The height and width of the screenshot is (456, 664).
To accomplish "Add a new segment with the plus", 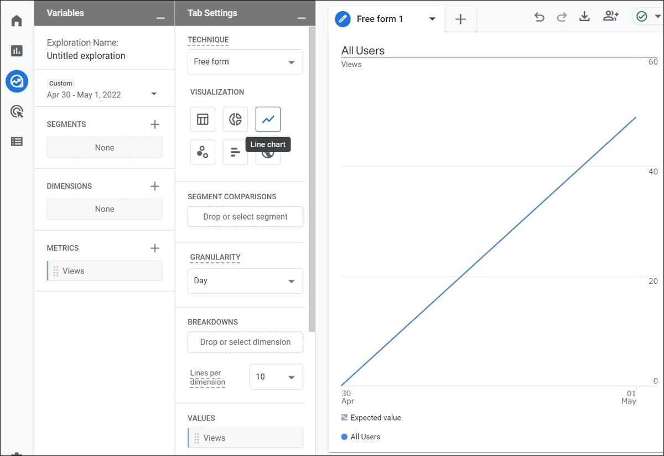I will click(155, 124).
